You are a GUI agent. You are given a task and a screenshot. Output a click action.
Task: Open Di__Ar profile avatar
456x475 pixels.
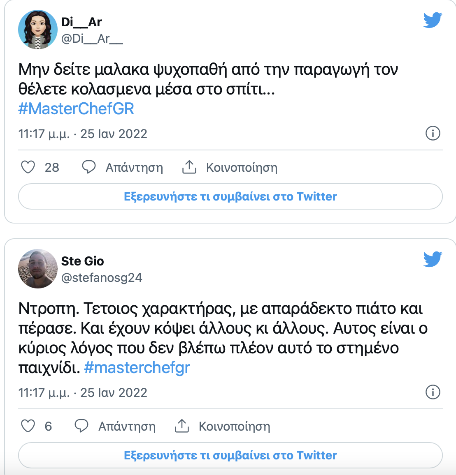pyautogui.click(x=38, y=30)
